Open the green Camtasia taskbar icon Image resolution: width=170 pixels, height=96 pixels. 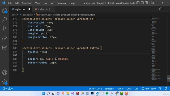(122, 93)
